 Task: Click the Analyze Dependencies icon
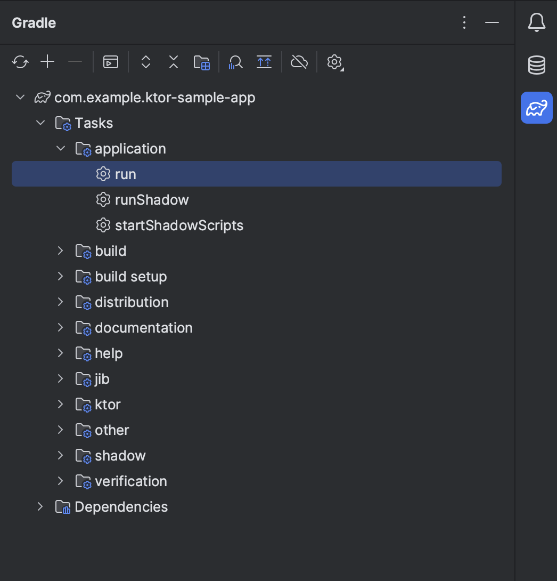click(x=235, y=62)
